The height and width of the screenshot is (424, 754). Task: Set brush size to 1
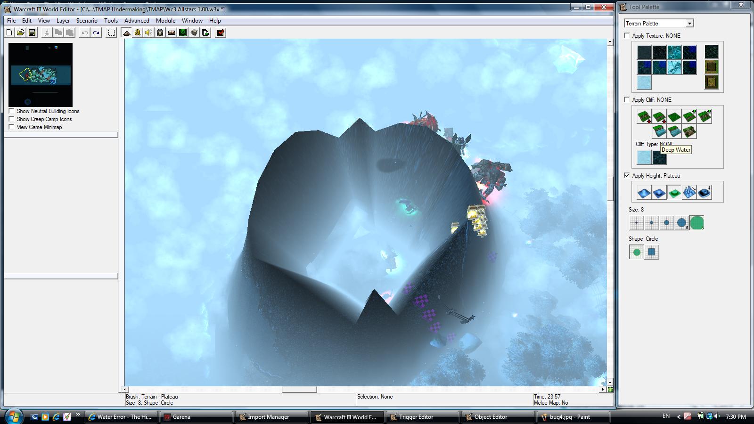click(x=636, y=223)
